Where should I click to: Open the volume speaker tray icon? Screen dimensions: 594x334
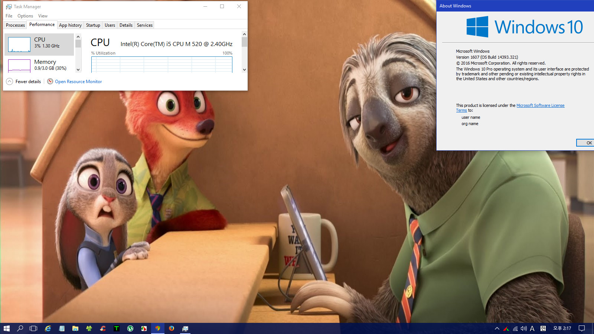[x=524, y=328]
